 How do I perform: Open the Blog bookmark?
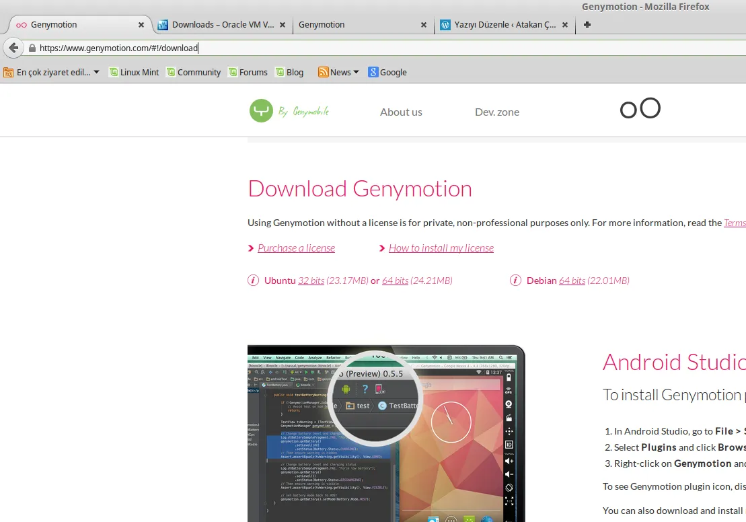coord(289,73)
